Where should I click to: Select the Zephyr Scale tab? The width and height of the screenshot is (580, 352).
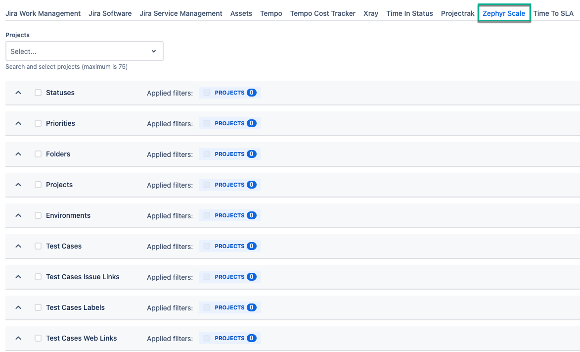pos(504,13)
